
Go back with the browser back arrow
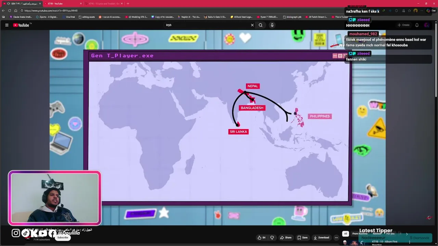tap(3, 11)
